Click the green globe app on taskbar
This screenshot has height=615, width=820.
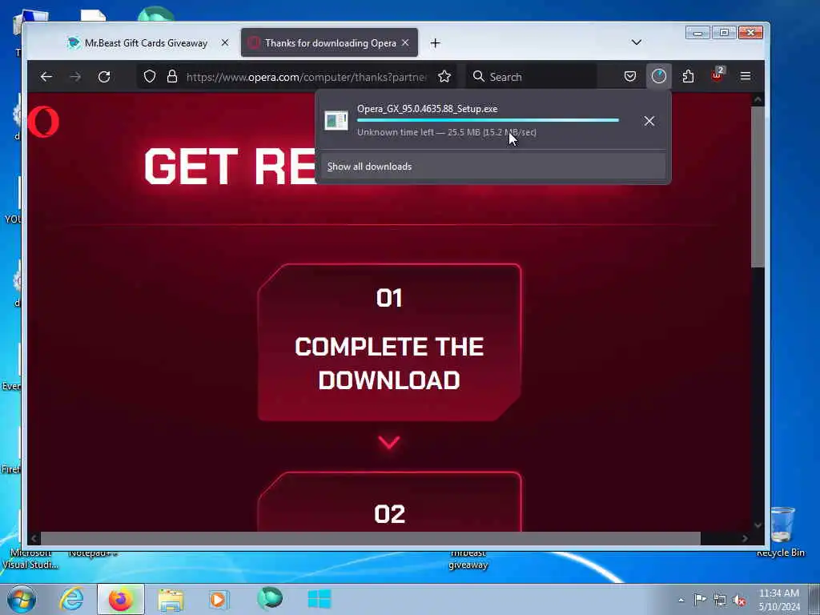[x=270, y=599]
